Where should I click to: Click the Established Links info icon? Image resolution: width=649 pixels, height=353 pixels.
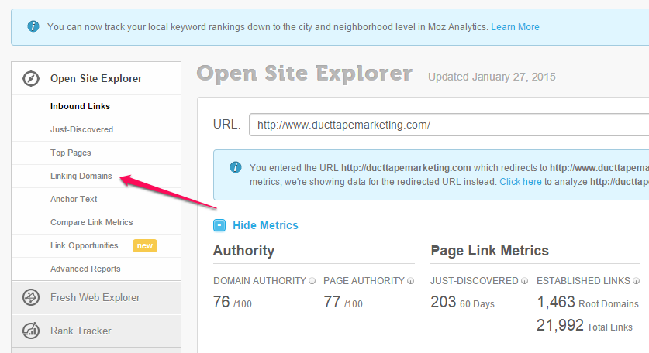click(x=636, y=281)
